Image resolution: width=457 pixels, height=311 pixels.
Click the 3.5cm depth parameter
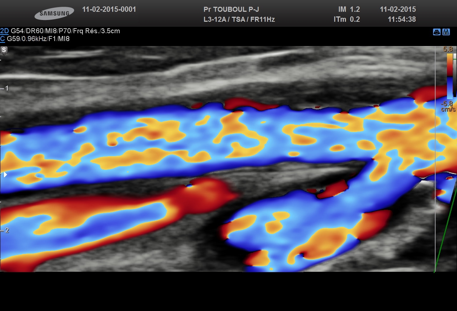[x=110, y=31]
